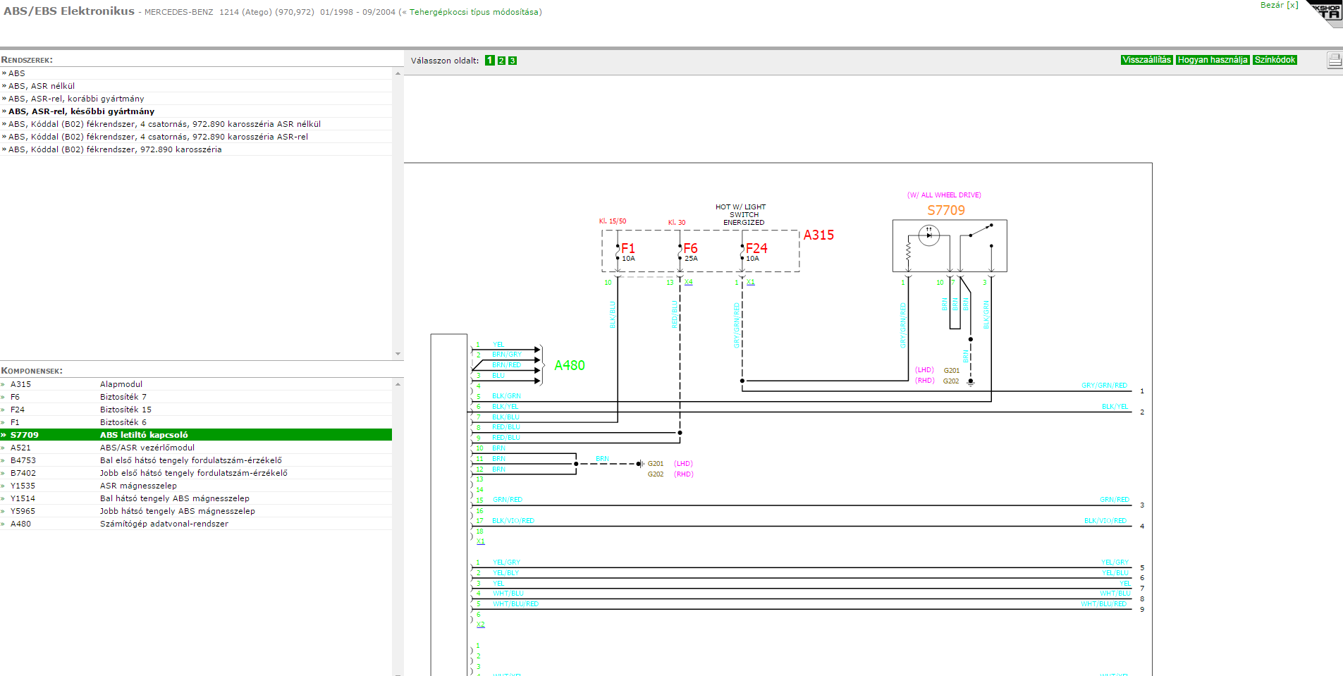This screenshot has height=676, width=1343.
Task: Go to diagram page 3
Action: 513,61
